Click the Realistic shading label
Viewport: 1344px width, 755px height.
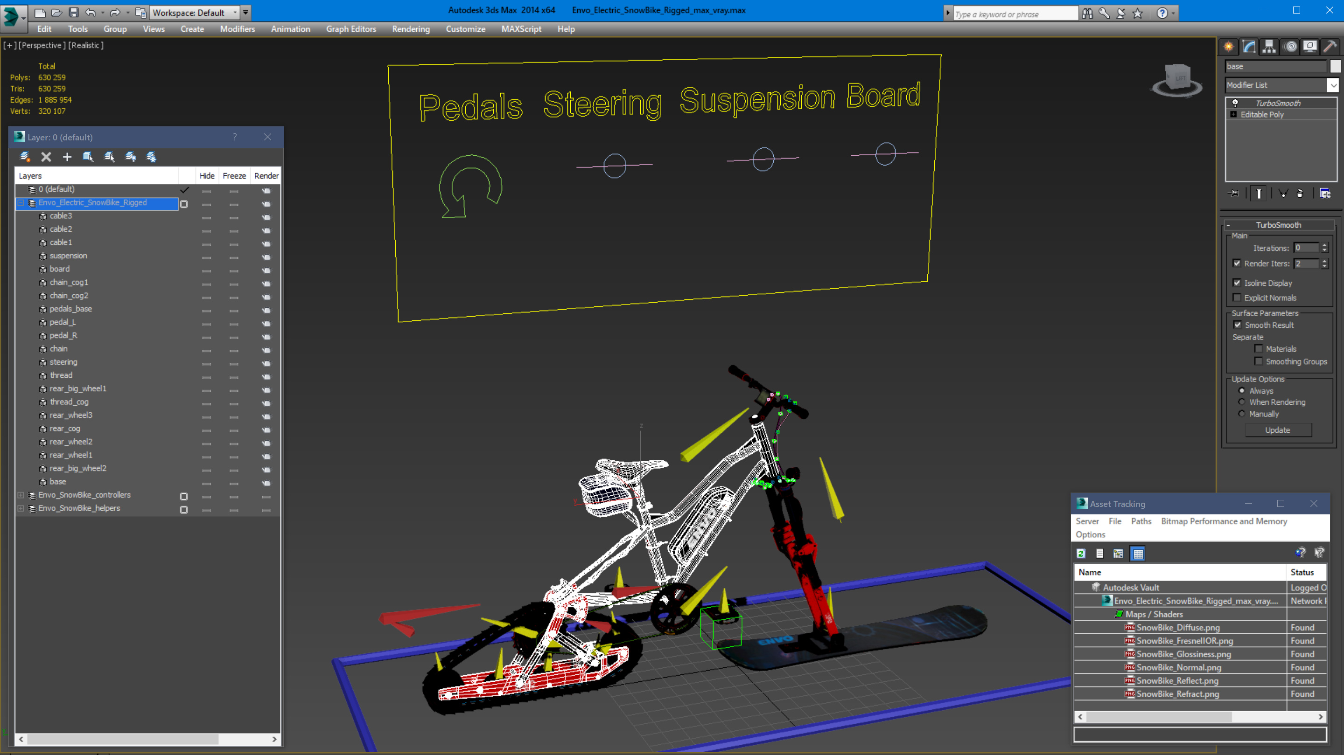tap(86, 45)
